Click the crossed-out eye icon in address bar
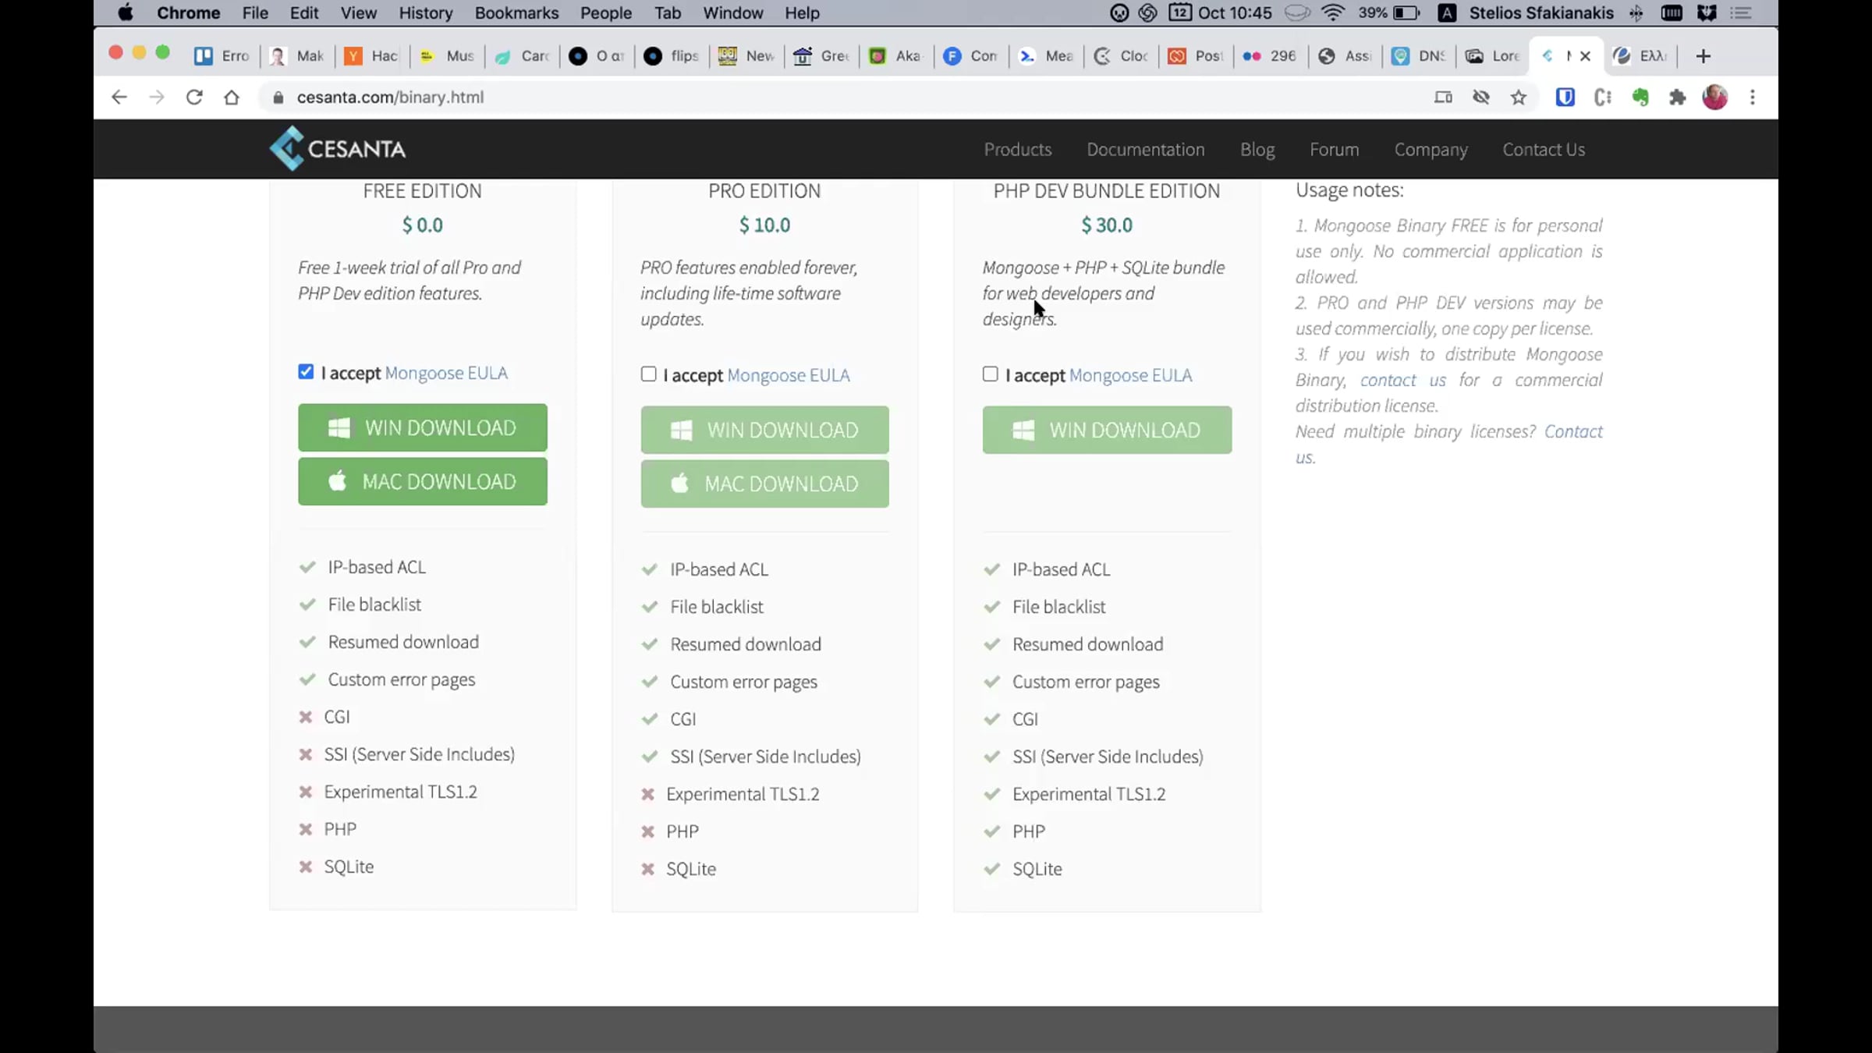This screenshot has width=1872, height=1053. [x=1480, y=97]
